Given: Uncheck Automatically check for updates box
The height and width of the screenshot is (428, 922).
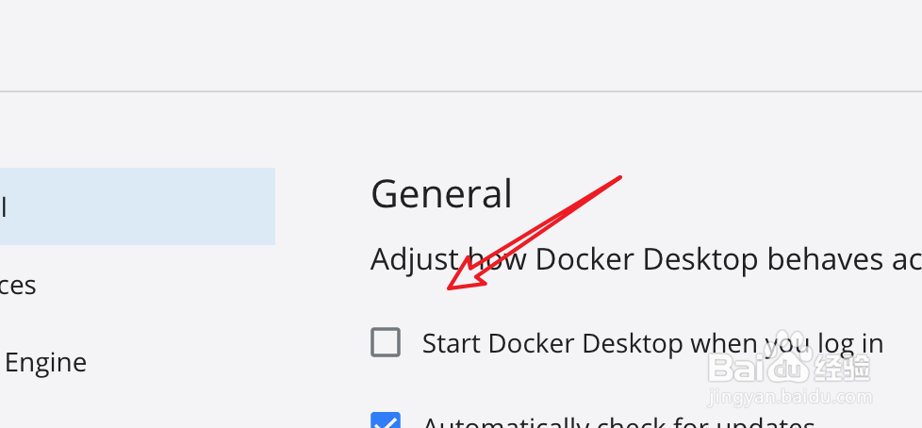Looking at the screenshot, I should point(386,420).
